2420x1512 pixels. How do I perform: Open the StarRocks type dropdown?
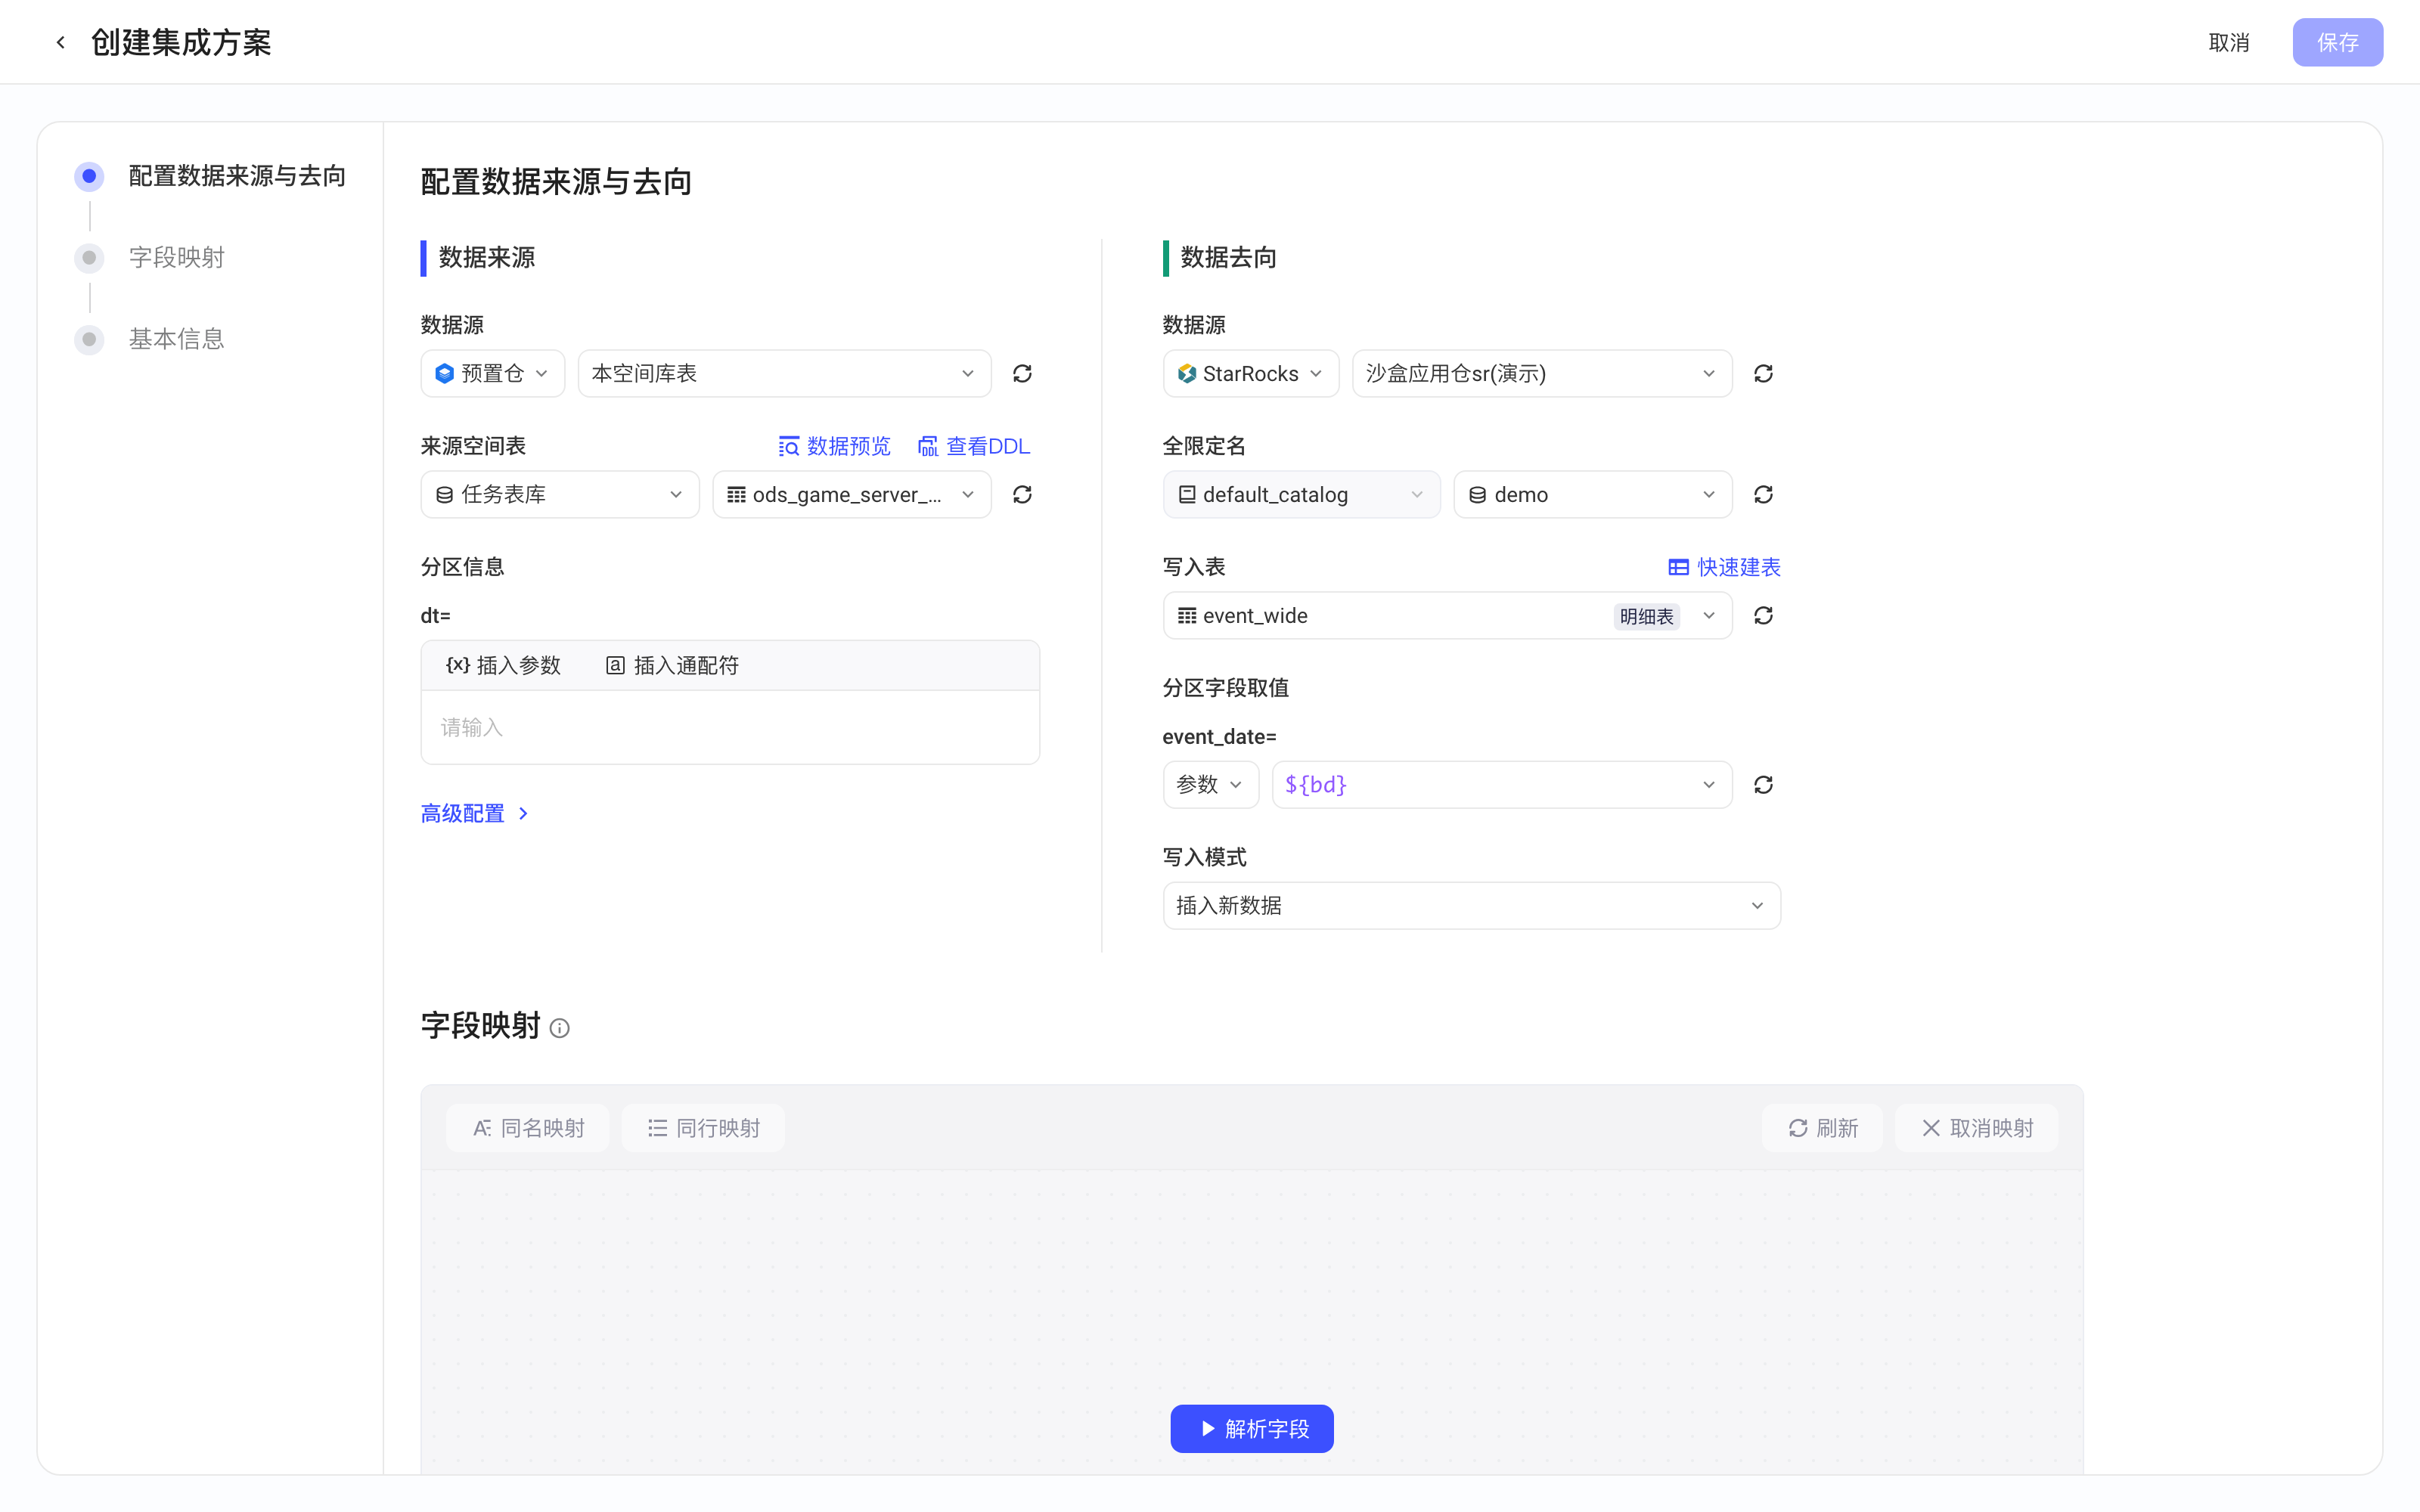tap(1250, 373)
